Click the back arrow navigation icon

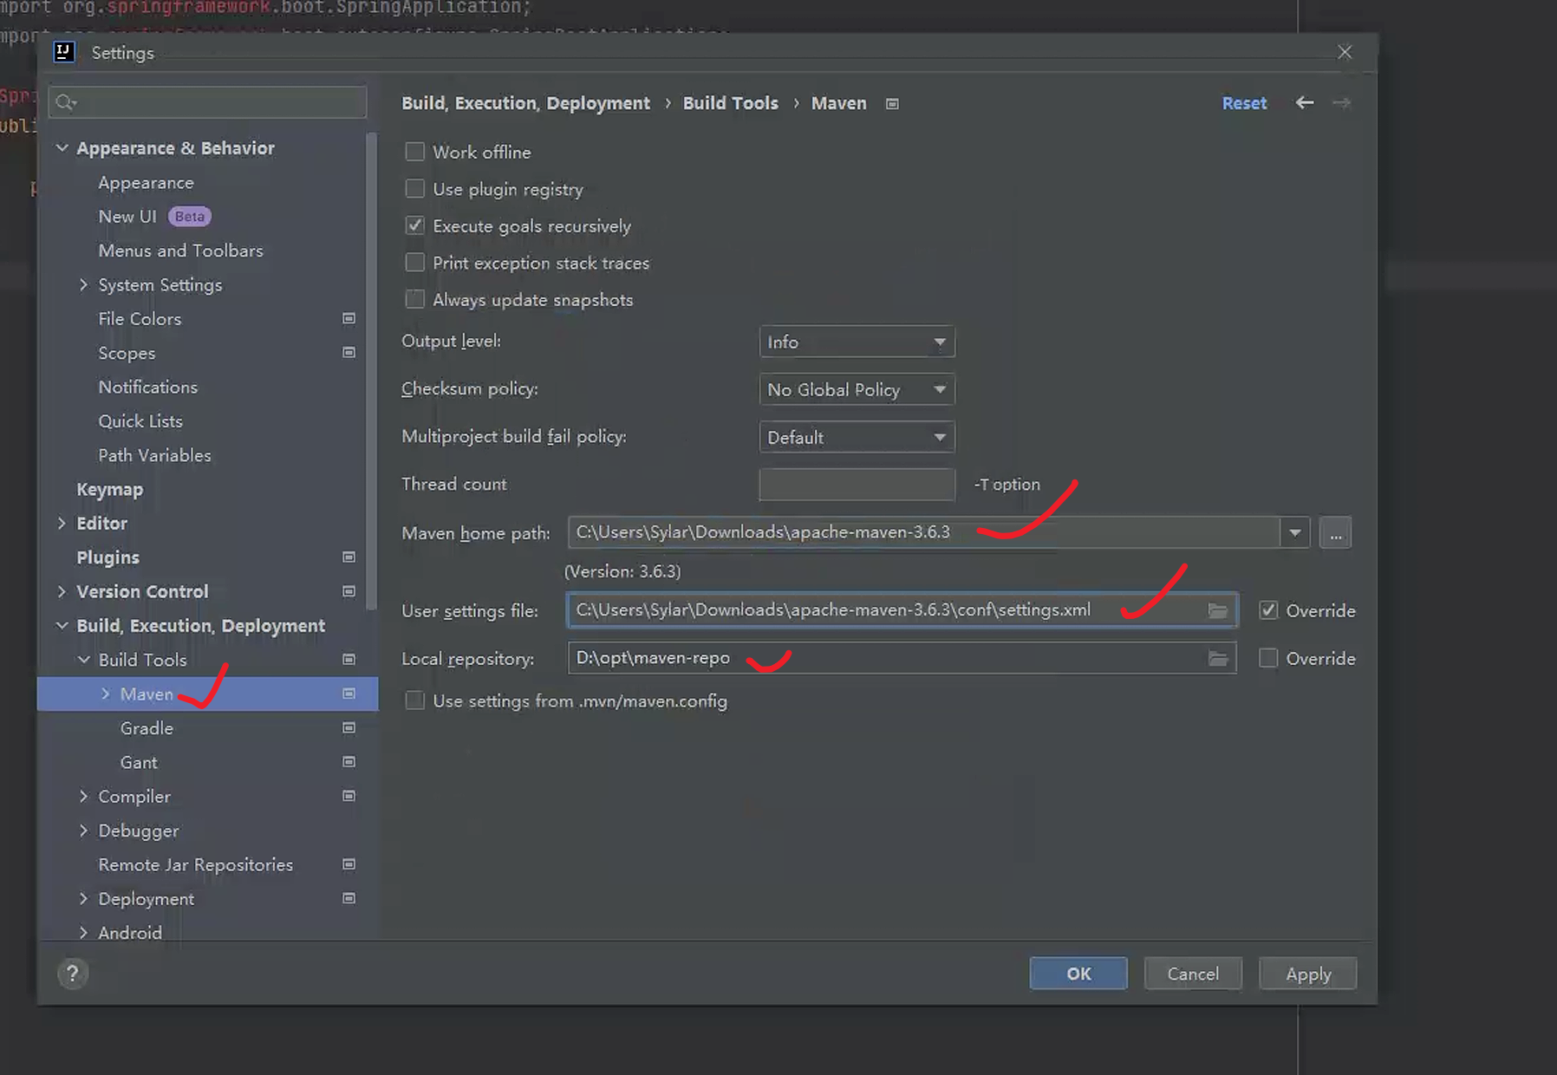(1304, 103)
